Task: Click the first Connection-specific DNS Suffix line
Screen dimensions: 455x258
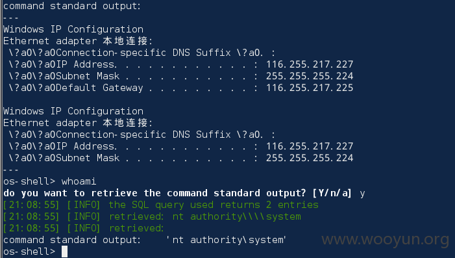Action: [141, 53]
